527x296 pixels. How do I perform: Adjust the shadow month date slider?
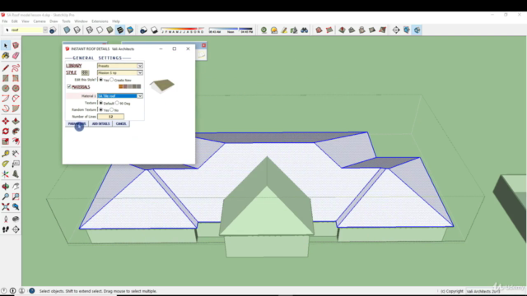click(183, 30)
